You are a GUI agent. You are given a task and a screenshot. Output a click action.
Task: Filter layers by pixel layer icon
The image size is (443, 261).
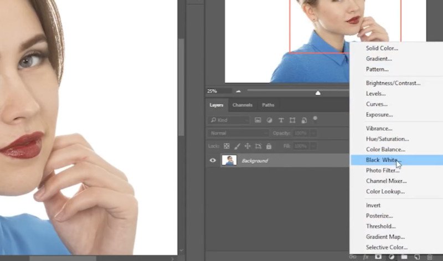coord(258,120)
